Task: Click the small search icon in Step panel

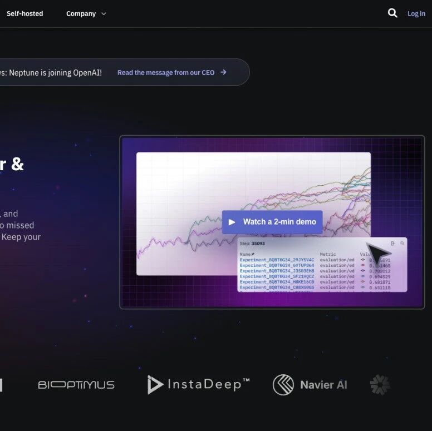Action: click(402, 244)
